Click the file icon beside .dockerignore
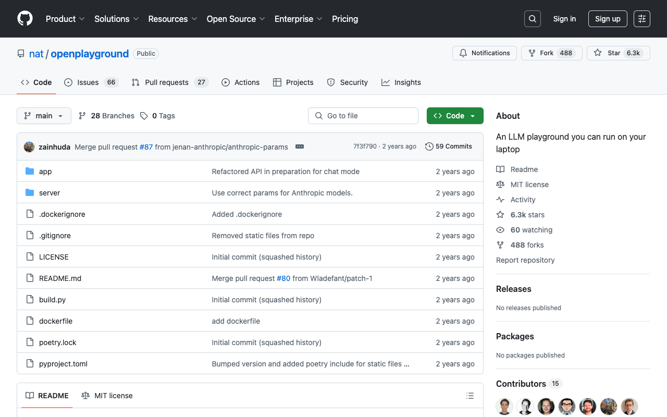Screen dimensions: 667x417 tap(30, 214)
